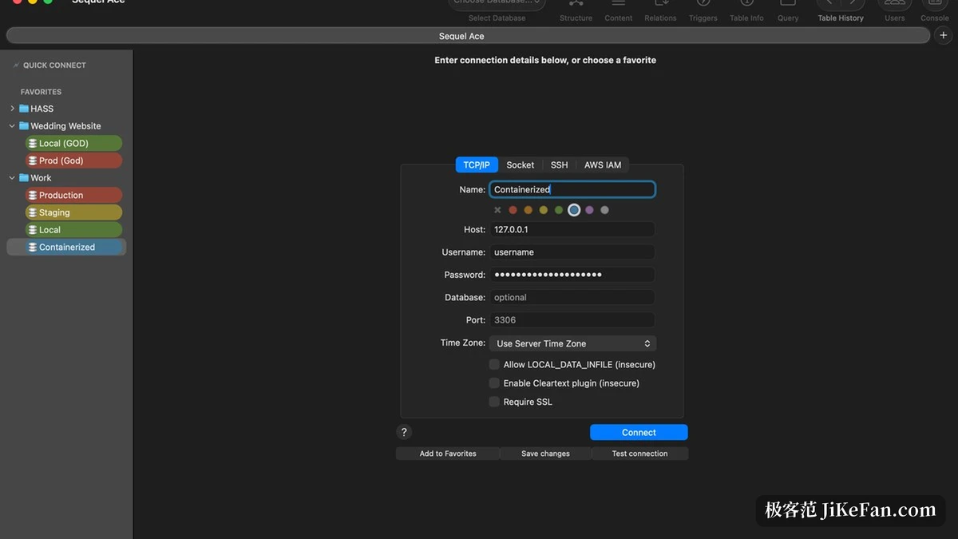
Task: Open the Content toolbar view
Action: click(618, 11)
